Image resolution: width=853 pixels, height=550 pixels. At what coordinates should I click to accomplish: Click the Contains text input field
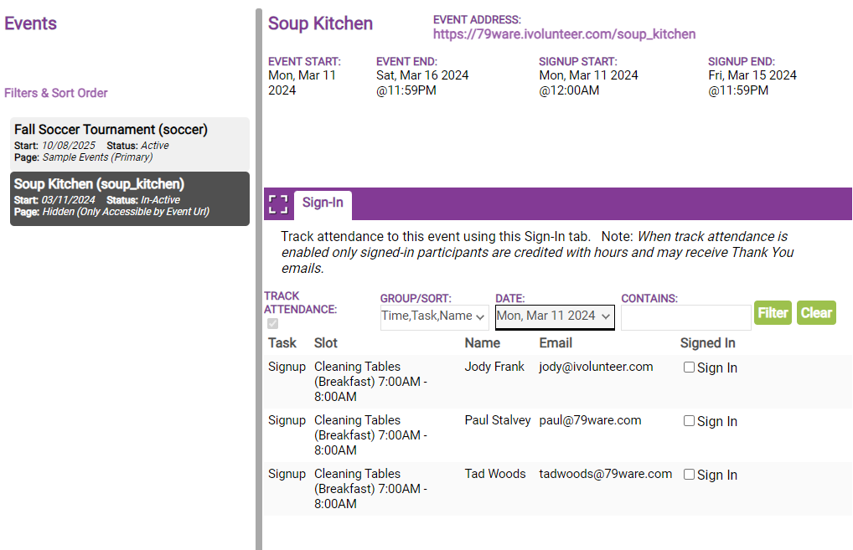point(685,317)
